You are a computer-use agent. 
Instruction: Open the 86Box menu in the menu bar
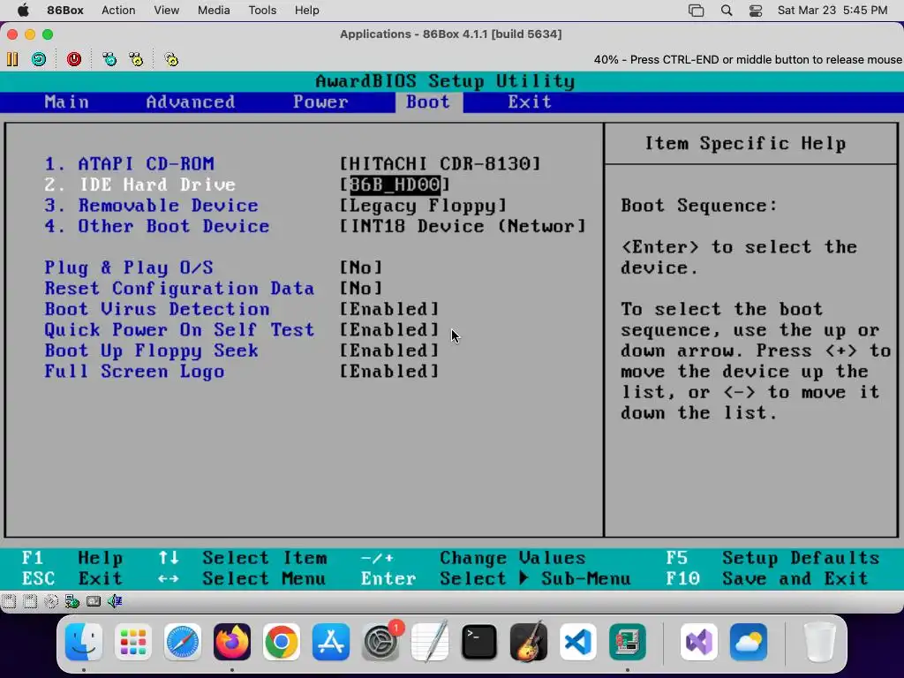point(65,11)
